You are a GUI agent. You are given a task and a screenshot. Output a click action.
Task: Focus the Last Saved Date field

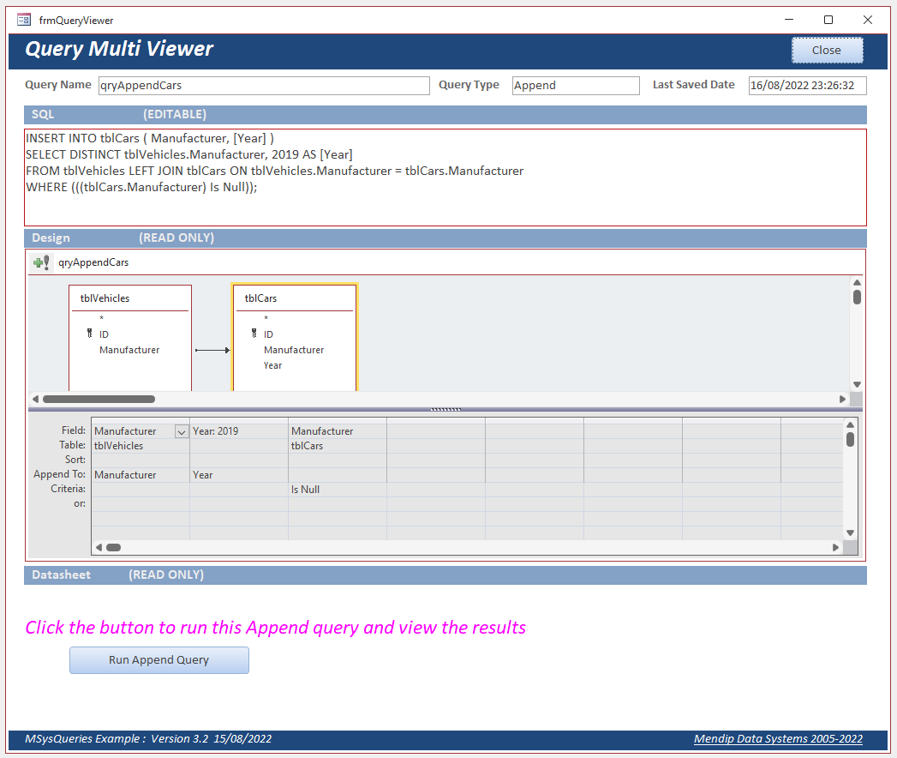pyautogui.click(x=807, y=86)
